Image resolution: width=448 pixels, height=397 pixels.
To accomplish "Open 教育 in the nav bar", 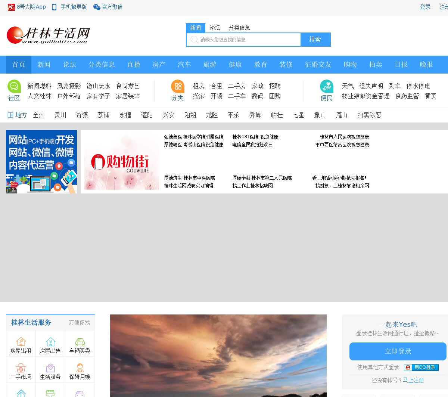I will pyautogui.click(x=261, y=65).
